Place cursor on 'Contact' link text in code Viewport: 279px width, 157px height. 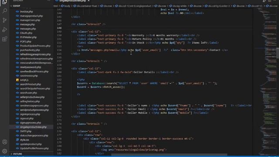(x=215, y=50)
